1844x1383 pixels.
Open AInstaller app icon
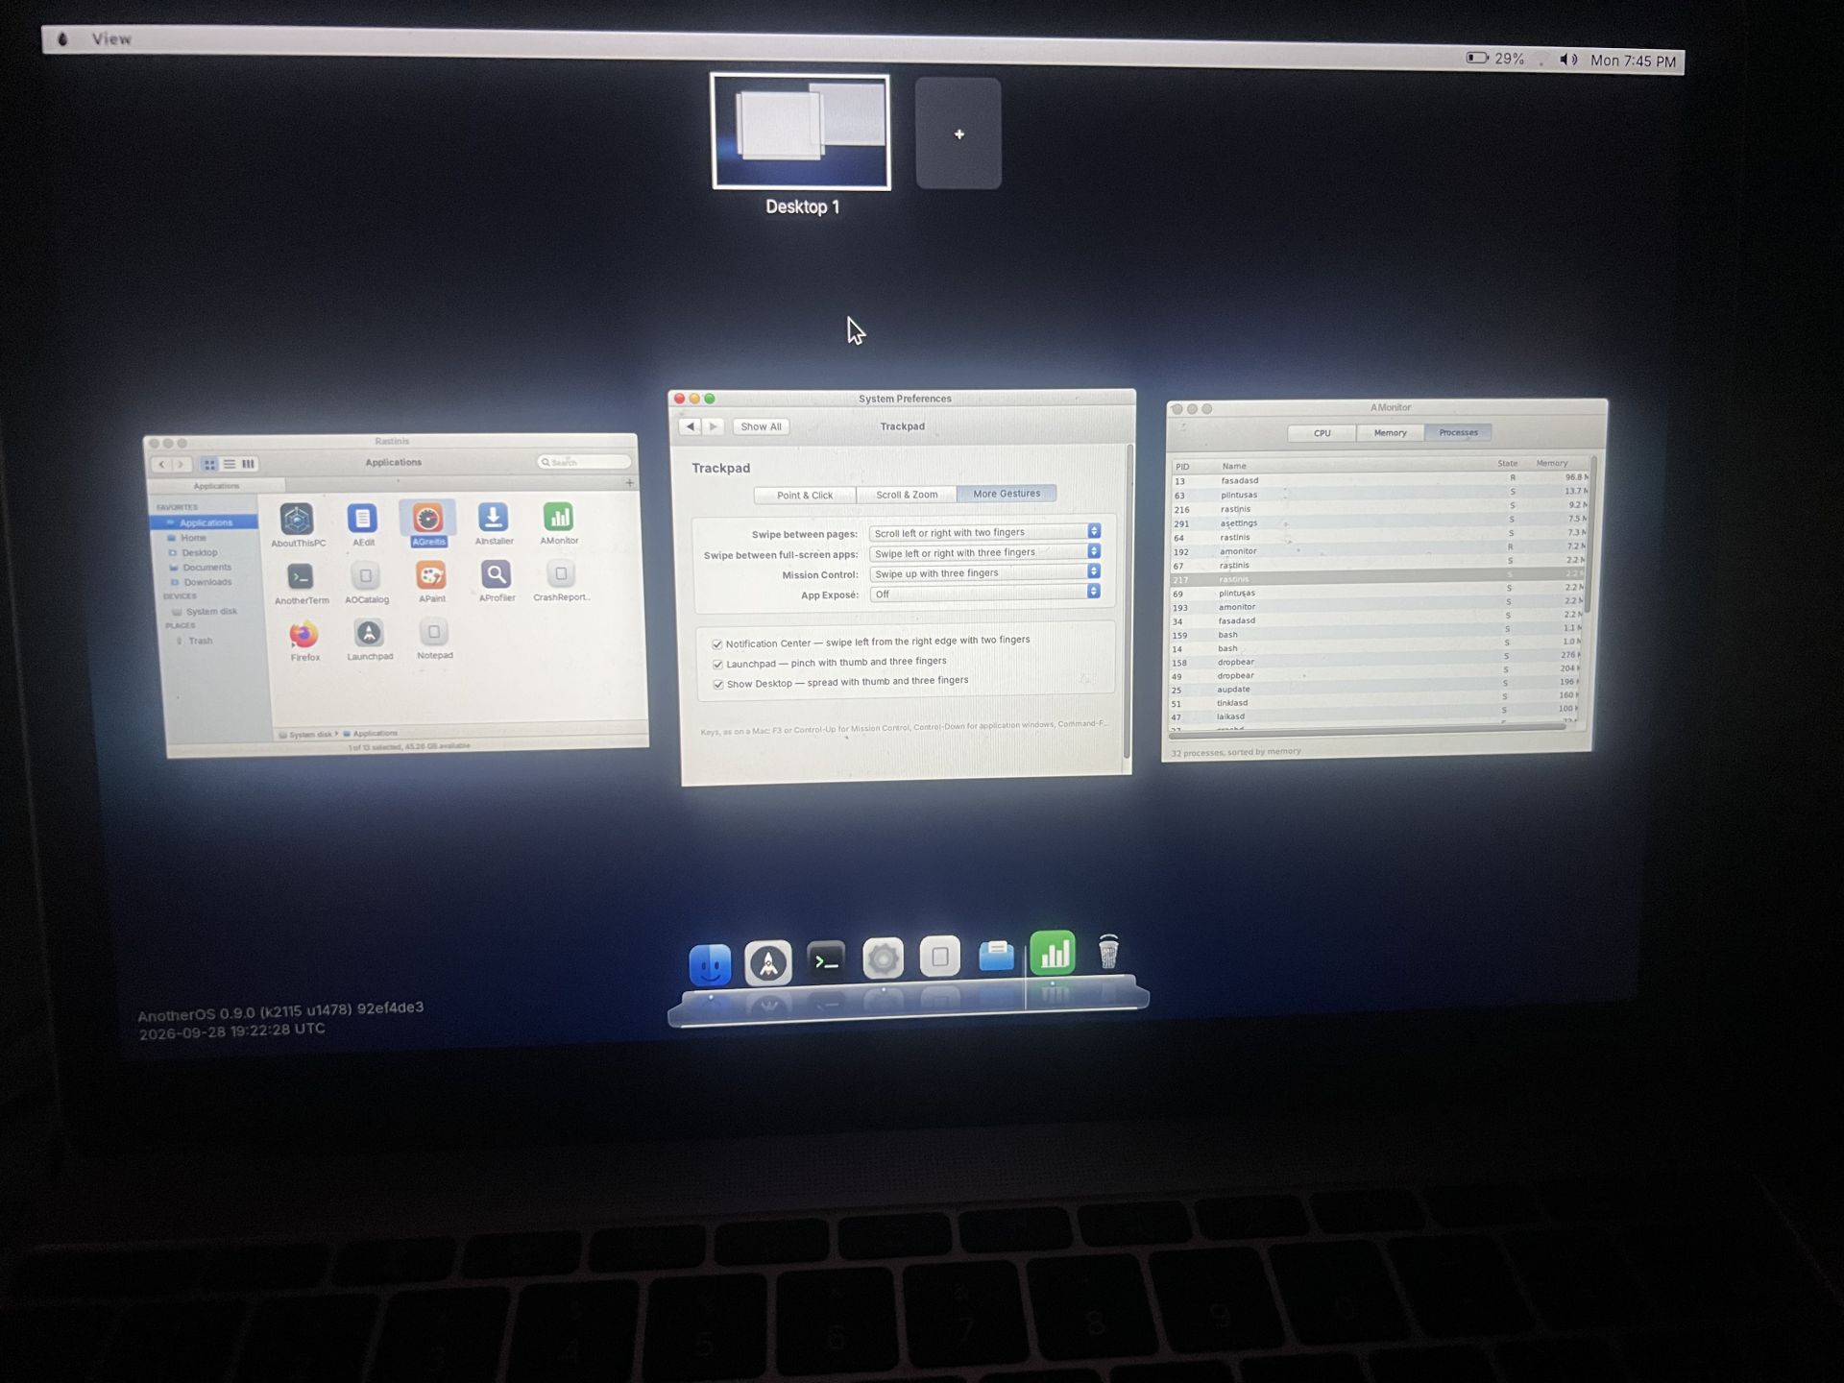click(x=493, y=518)
